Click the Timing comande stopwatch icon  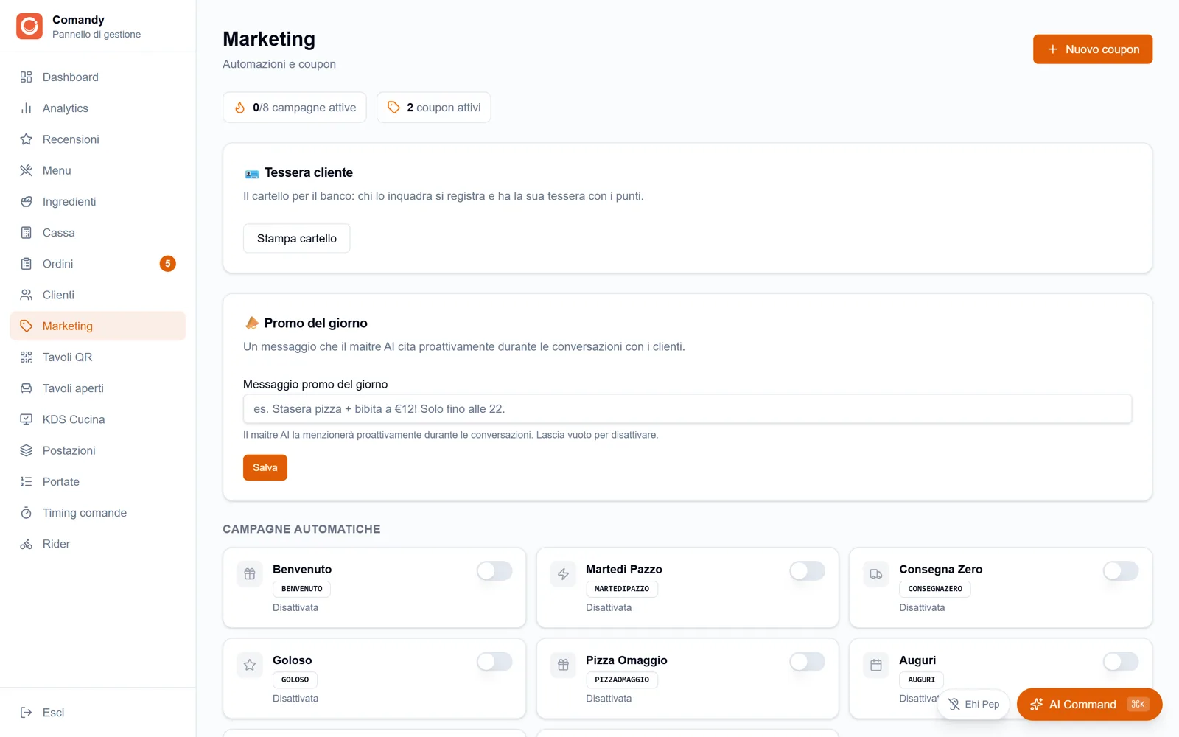(27, 513)
